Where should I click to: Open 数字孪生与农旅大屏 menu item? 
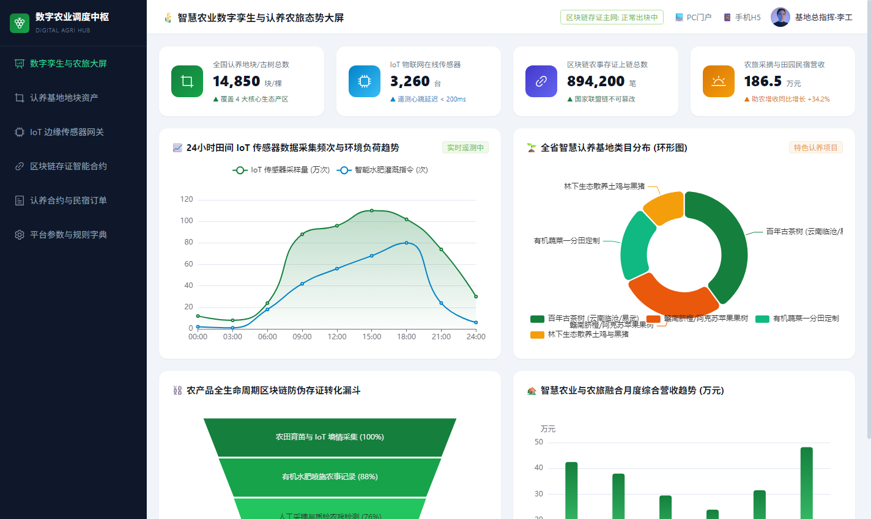click(73, 64)
